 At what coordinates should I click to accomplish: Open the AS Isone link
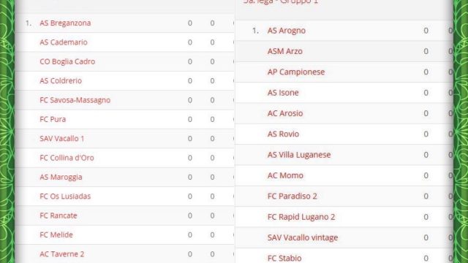[x=283, y=93]
